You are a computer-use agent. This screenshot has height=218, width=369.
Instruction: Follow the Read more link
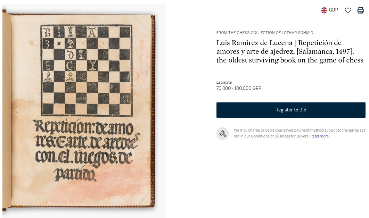(320, 136)
